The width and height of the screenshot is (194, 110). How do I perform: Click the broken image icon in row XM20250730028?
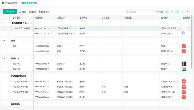coord(183,33)
